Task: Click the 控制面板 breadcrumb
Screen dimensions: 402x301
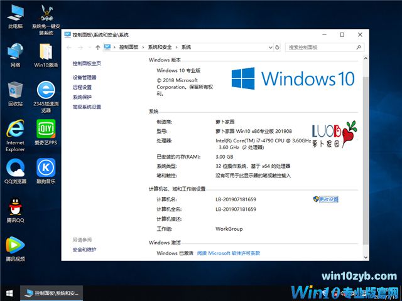Action: 129,47
